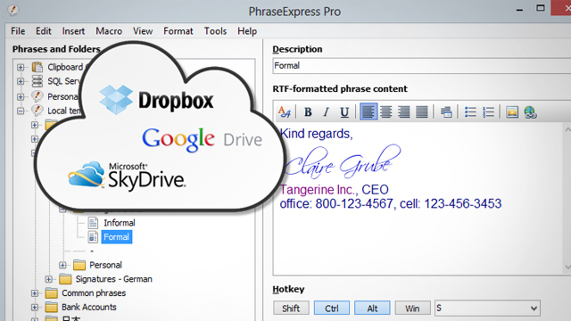Expand the Common phrases folder
The height and width of the screenshot is (321, 571).
(x=35, y=293)
